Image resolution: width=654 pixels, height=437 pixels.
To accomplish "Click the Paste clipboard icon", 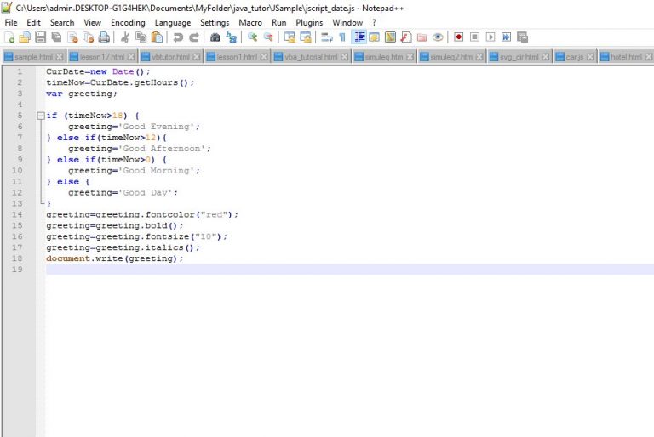I will point(157,37).
